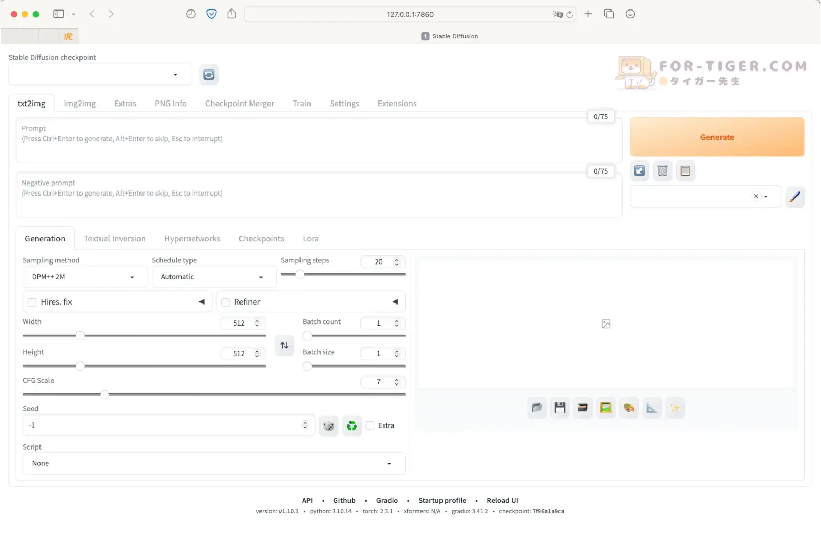The height and width of the screenshot is (537, 821).
Task: Click the CFG Scale slider handle
Action: pyautogui.click(x=105, y=394)
